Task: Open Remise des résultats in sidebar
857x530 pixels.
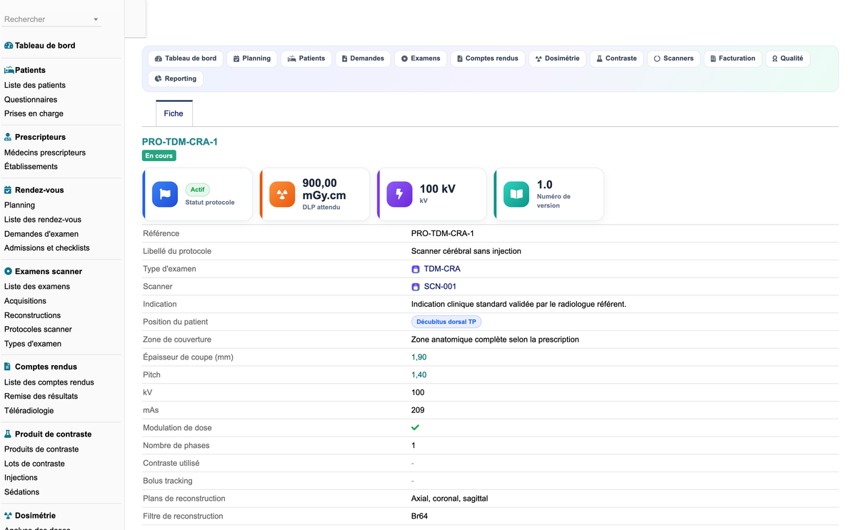Action: pos(41,396)
